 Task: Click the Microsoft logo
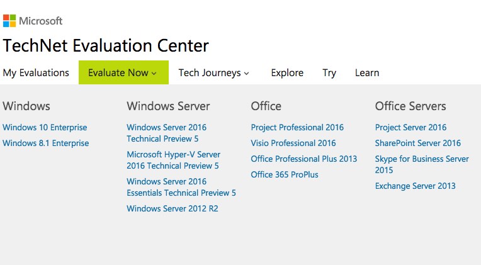[x=33, y=21]
